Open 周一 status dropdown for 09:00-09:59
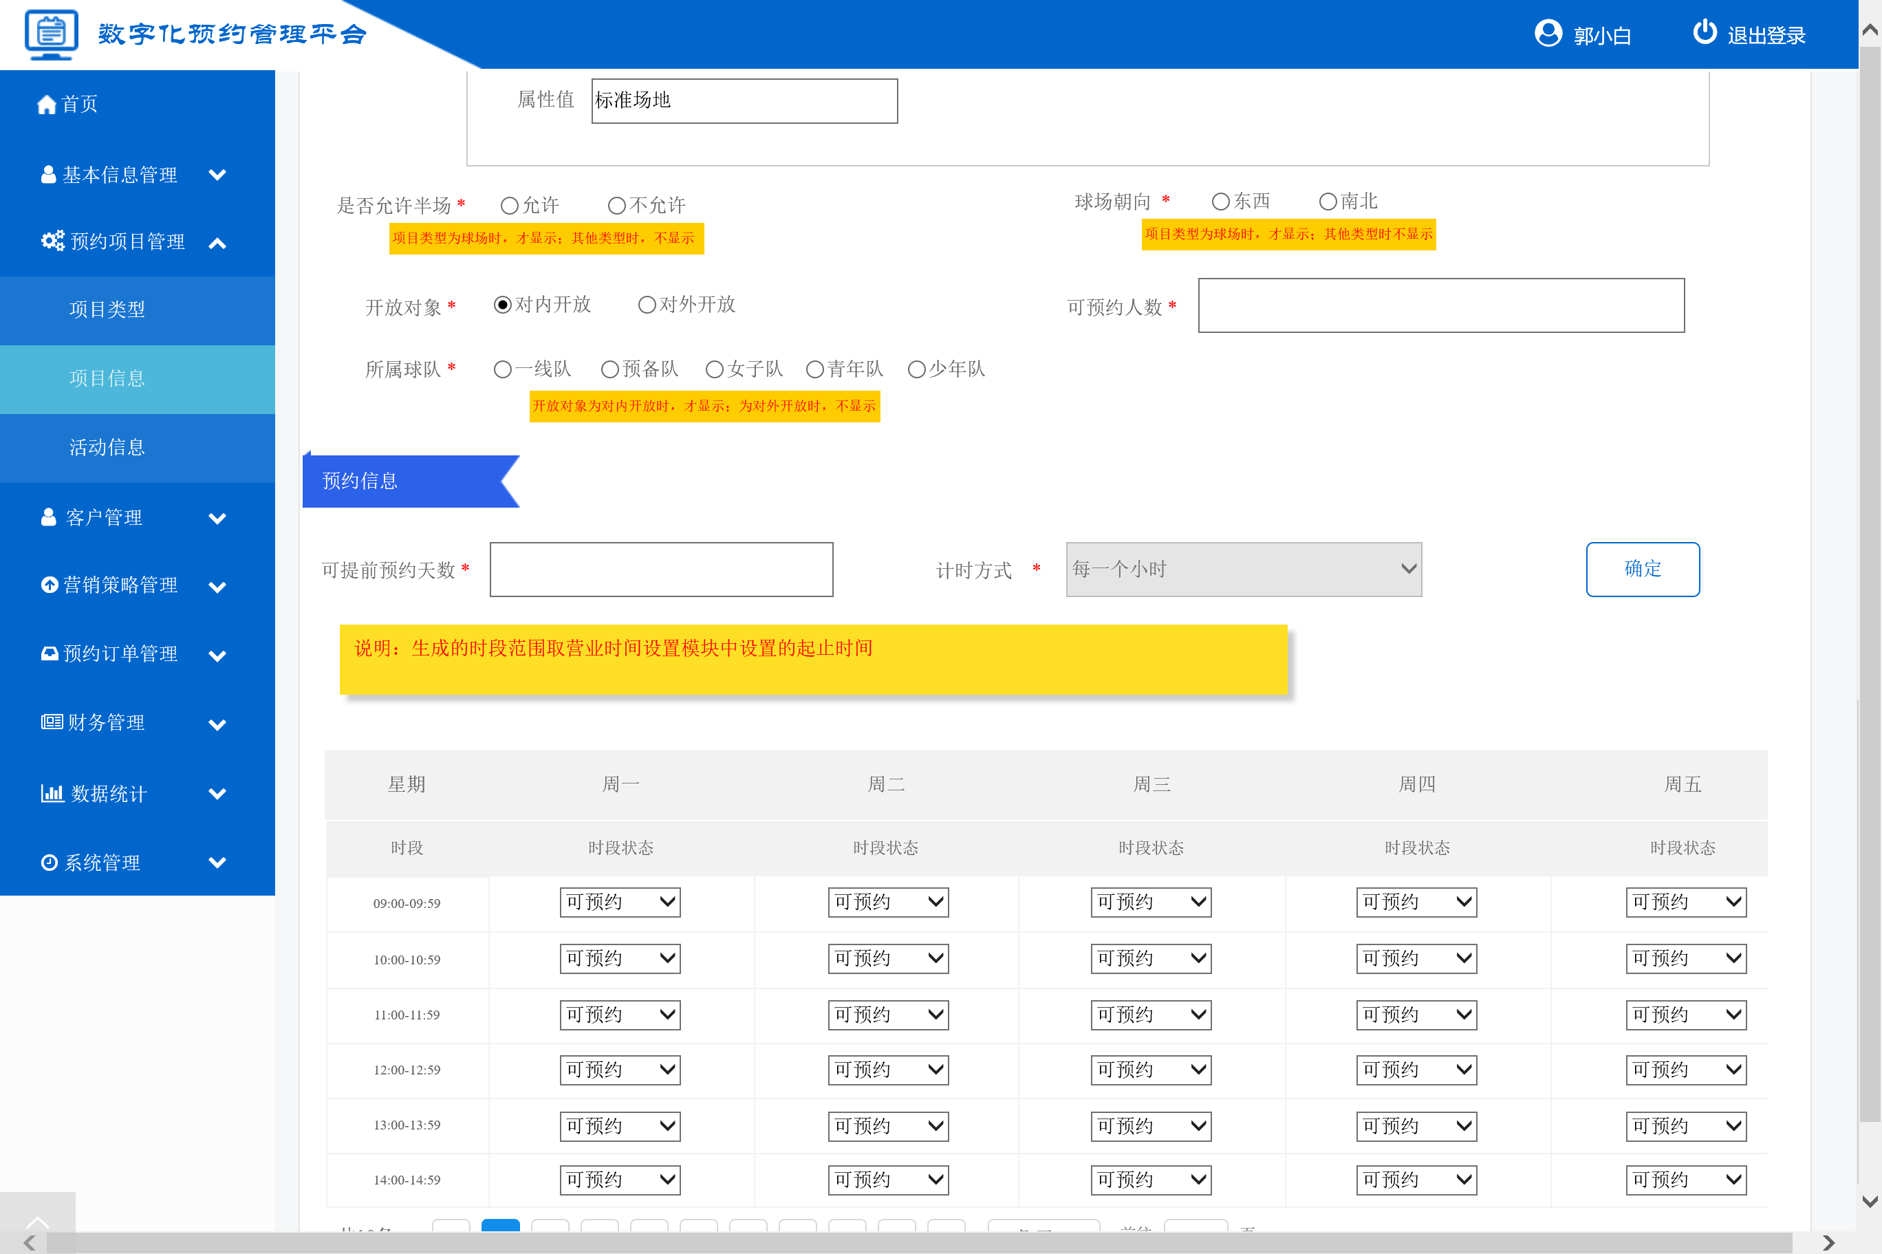This screenshot has height=1254, width=1882. (x=620, y=902)
